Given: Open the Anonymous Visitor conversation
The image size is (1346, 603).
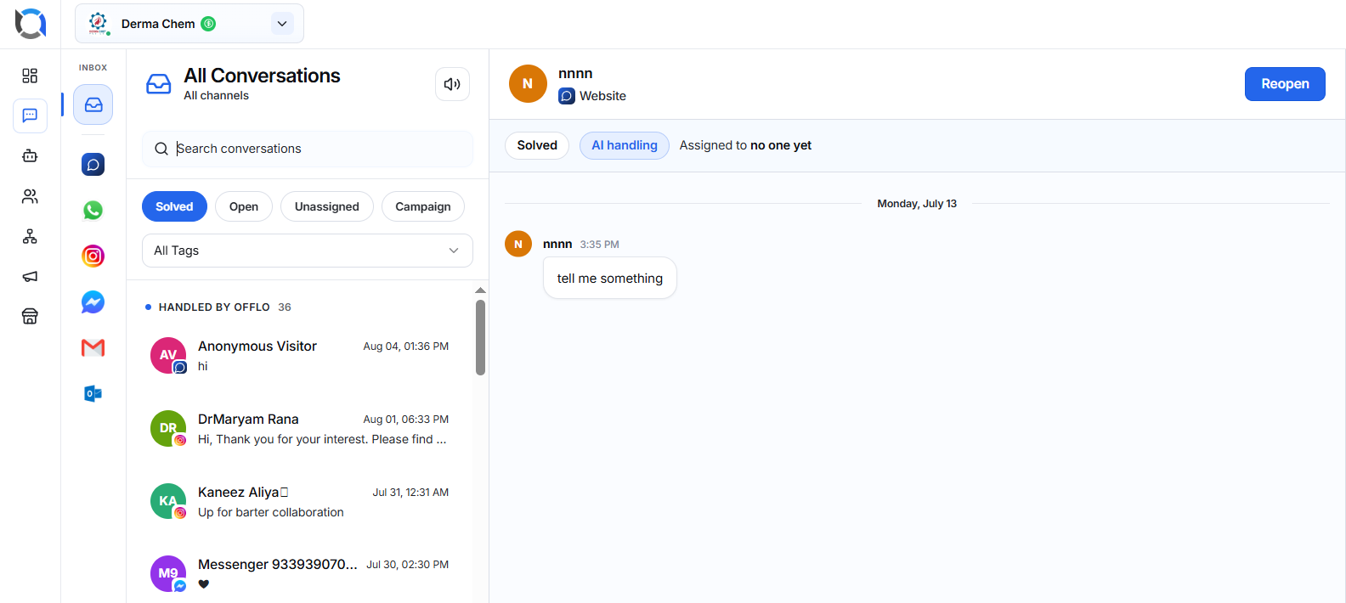Looking at the screenshot, I should coord(299,356).
